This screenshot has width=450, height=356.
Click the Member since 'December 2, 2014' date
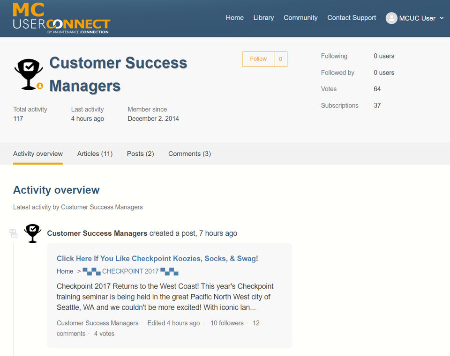coord(153,118)
